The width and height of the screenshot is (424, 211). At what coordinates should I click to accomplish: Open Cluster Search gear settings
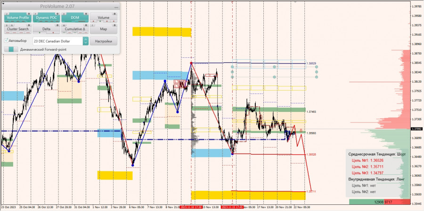click(29, 25)
